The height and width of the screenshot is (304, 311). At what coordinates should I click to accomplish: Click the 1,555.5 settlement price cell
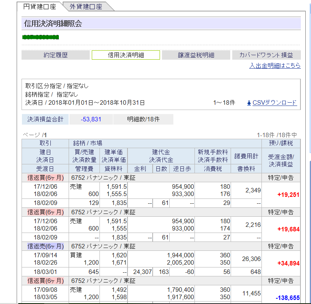[117, 194]
